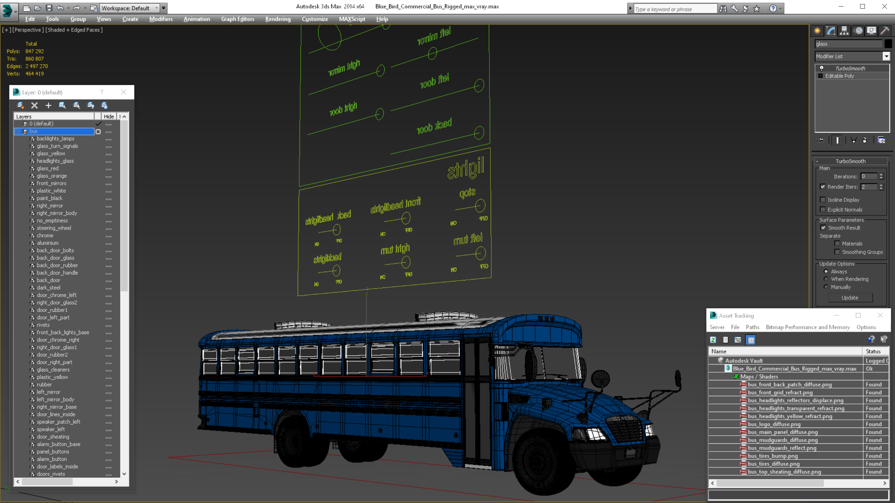The image size is (895, 503).
Task: Click the Save File icon
Action: click(x=49, y=8)
